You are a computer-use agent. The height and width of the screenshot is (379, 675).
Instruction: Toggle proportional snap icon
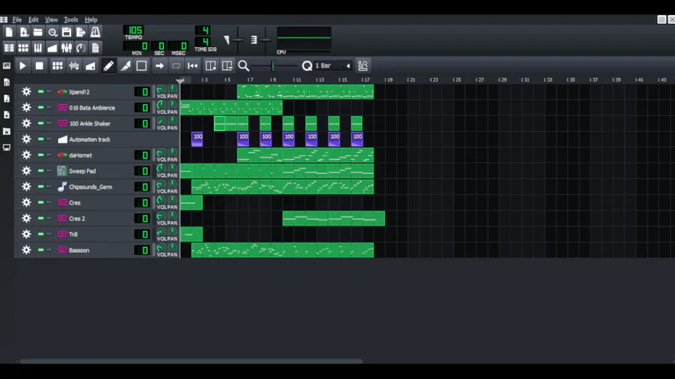click(x=363, y=66)
